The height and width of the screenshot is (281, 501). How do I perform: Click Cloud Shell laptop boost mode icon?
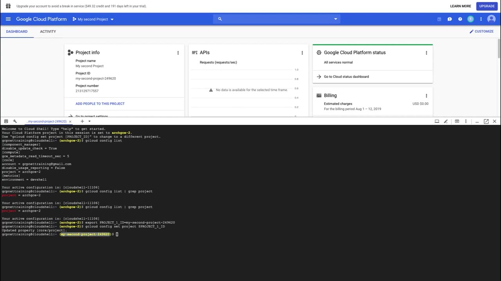437,121
